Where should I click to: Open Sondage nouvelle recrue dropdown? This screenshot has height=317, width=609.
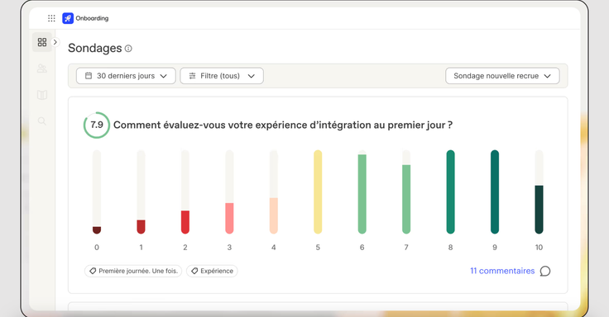pyautogui.click(x=502, y=76)
